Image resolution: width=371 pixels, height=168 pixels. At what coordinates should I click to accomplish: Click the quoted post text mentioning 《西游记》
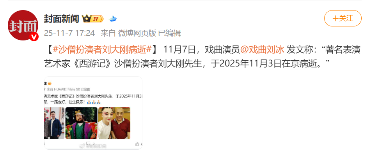click(x=93, y=96)
